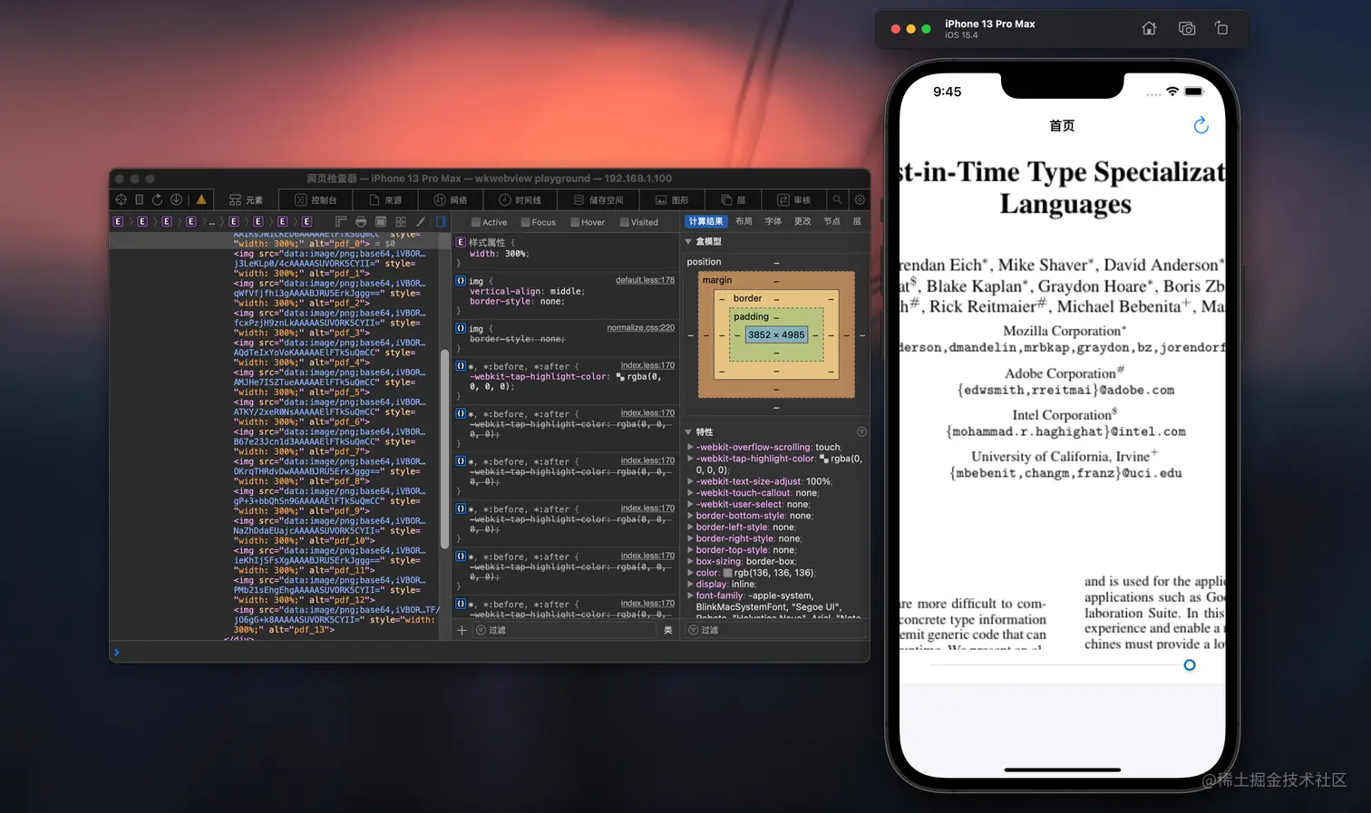The height and width of the screenshot is (813, 1371).
Task: Select the 字体 sidebar tab
Action: [x=773, y=221]
